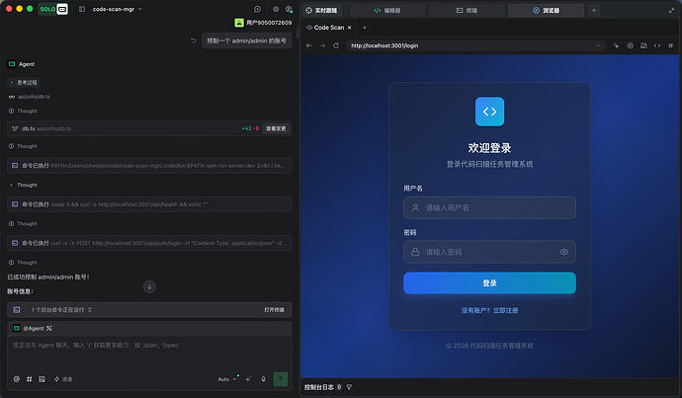Switch to the 终端 tab
Image resolution: width=682 pixels, height=398 pixels.
click(467, 11)
